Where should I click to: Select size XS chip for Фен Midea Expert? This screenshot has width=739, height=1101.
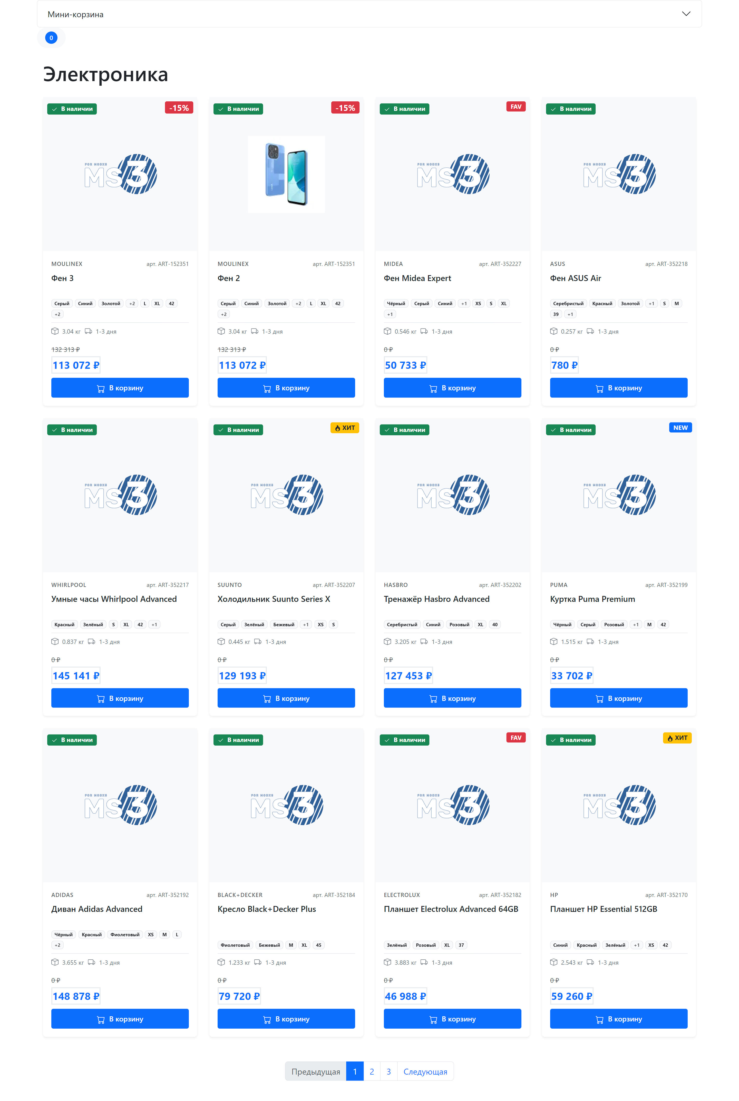(x=478, y=304)
